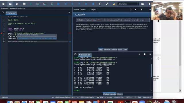Click right window scrollbar down arrow
Image resolution: width=184 pixels, height=103 pixels.
pos(180,91)
